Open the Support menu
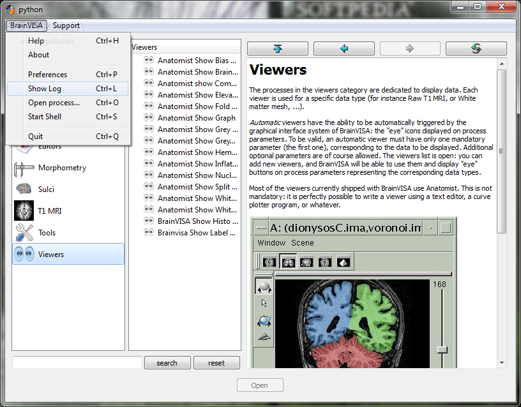The width and height of the screenshot is (521, 407). point(66,26)
